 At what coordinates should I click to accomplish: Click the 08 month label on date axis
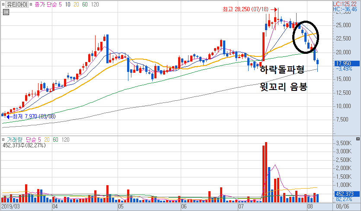pyautogui.click(x=310, y=207)
